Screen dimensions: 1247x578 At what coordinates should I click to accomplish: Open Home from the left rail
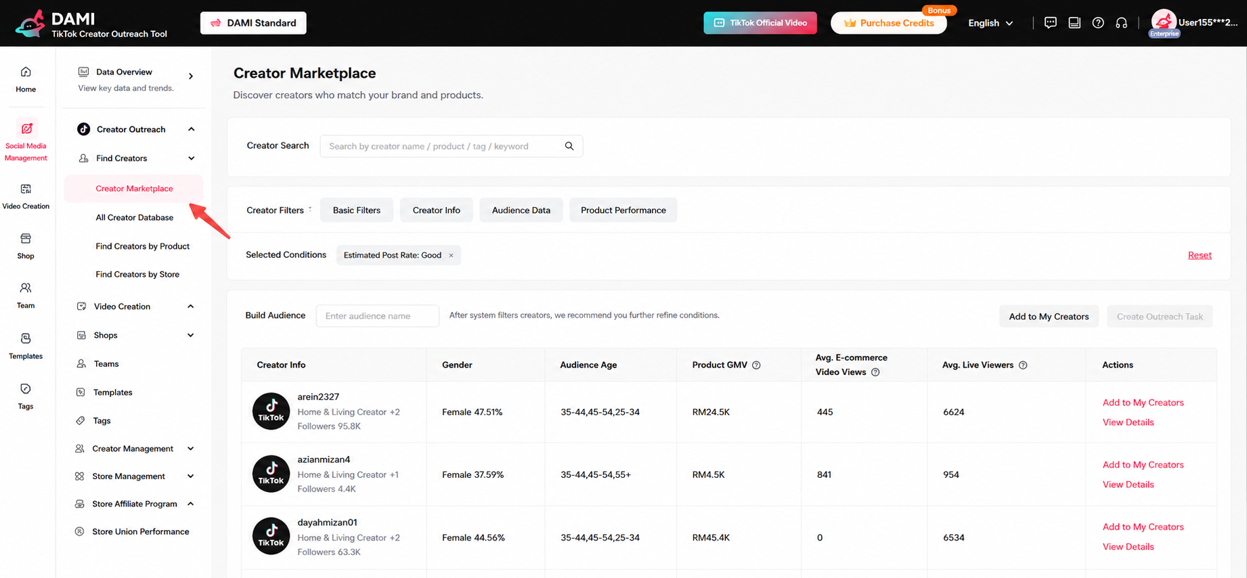click(26, 79)
